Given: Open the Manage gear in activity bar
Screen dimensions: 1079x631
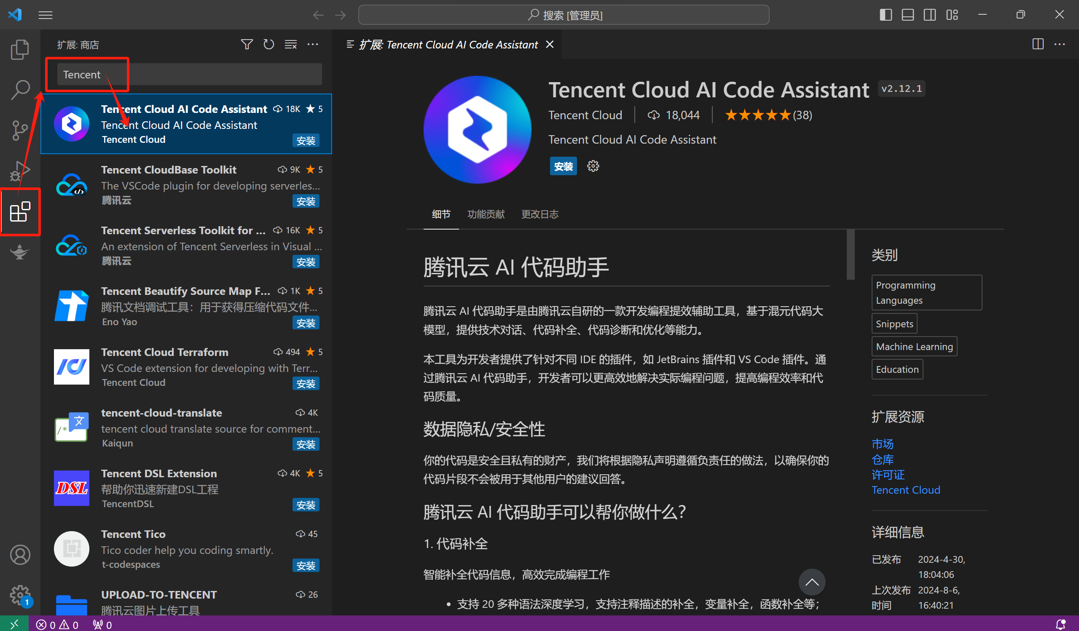Looking at the screenshot, I should coord(20,595).
